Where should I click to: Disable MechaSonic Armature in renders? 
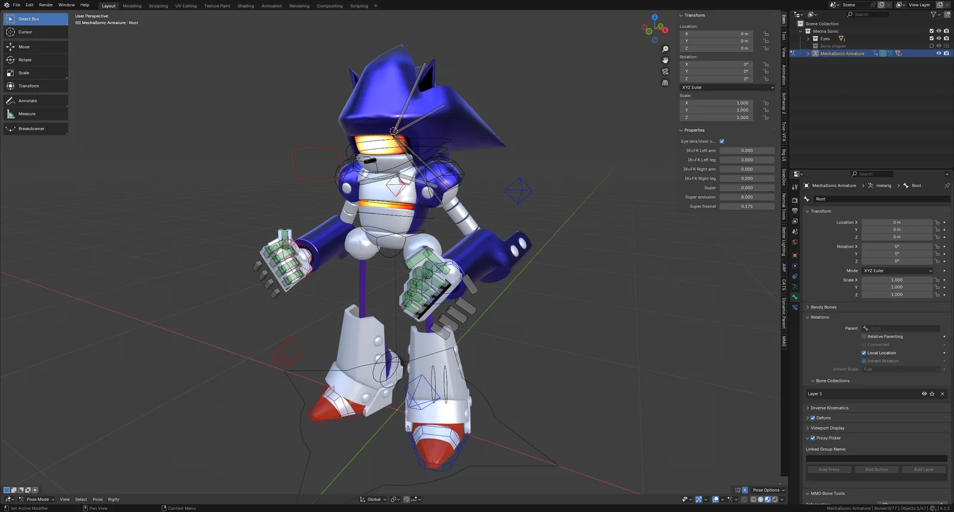[x=946, y=54]
